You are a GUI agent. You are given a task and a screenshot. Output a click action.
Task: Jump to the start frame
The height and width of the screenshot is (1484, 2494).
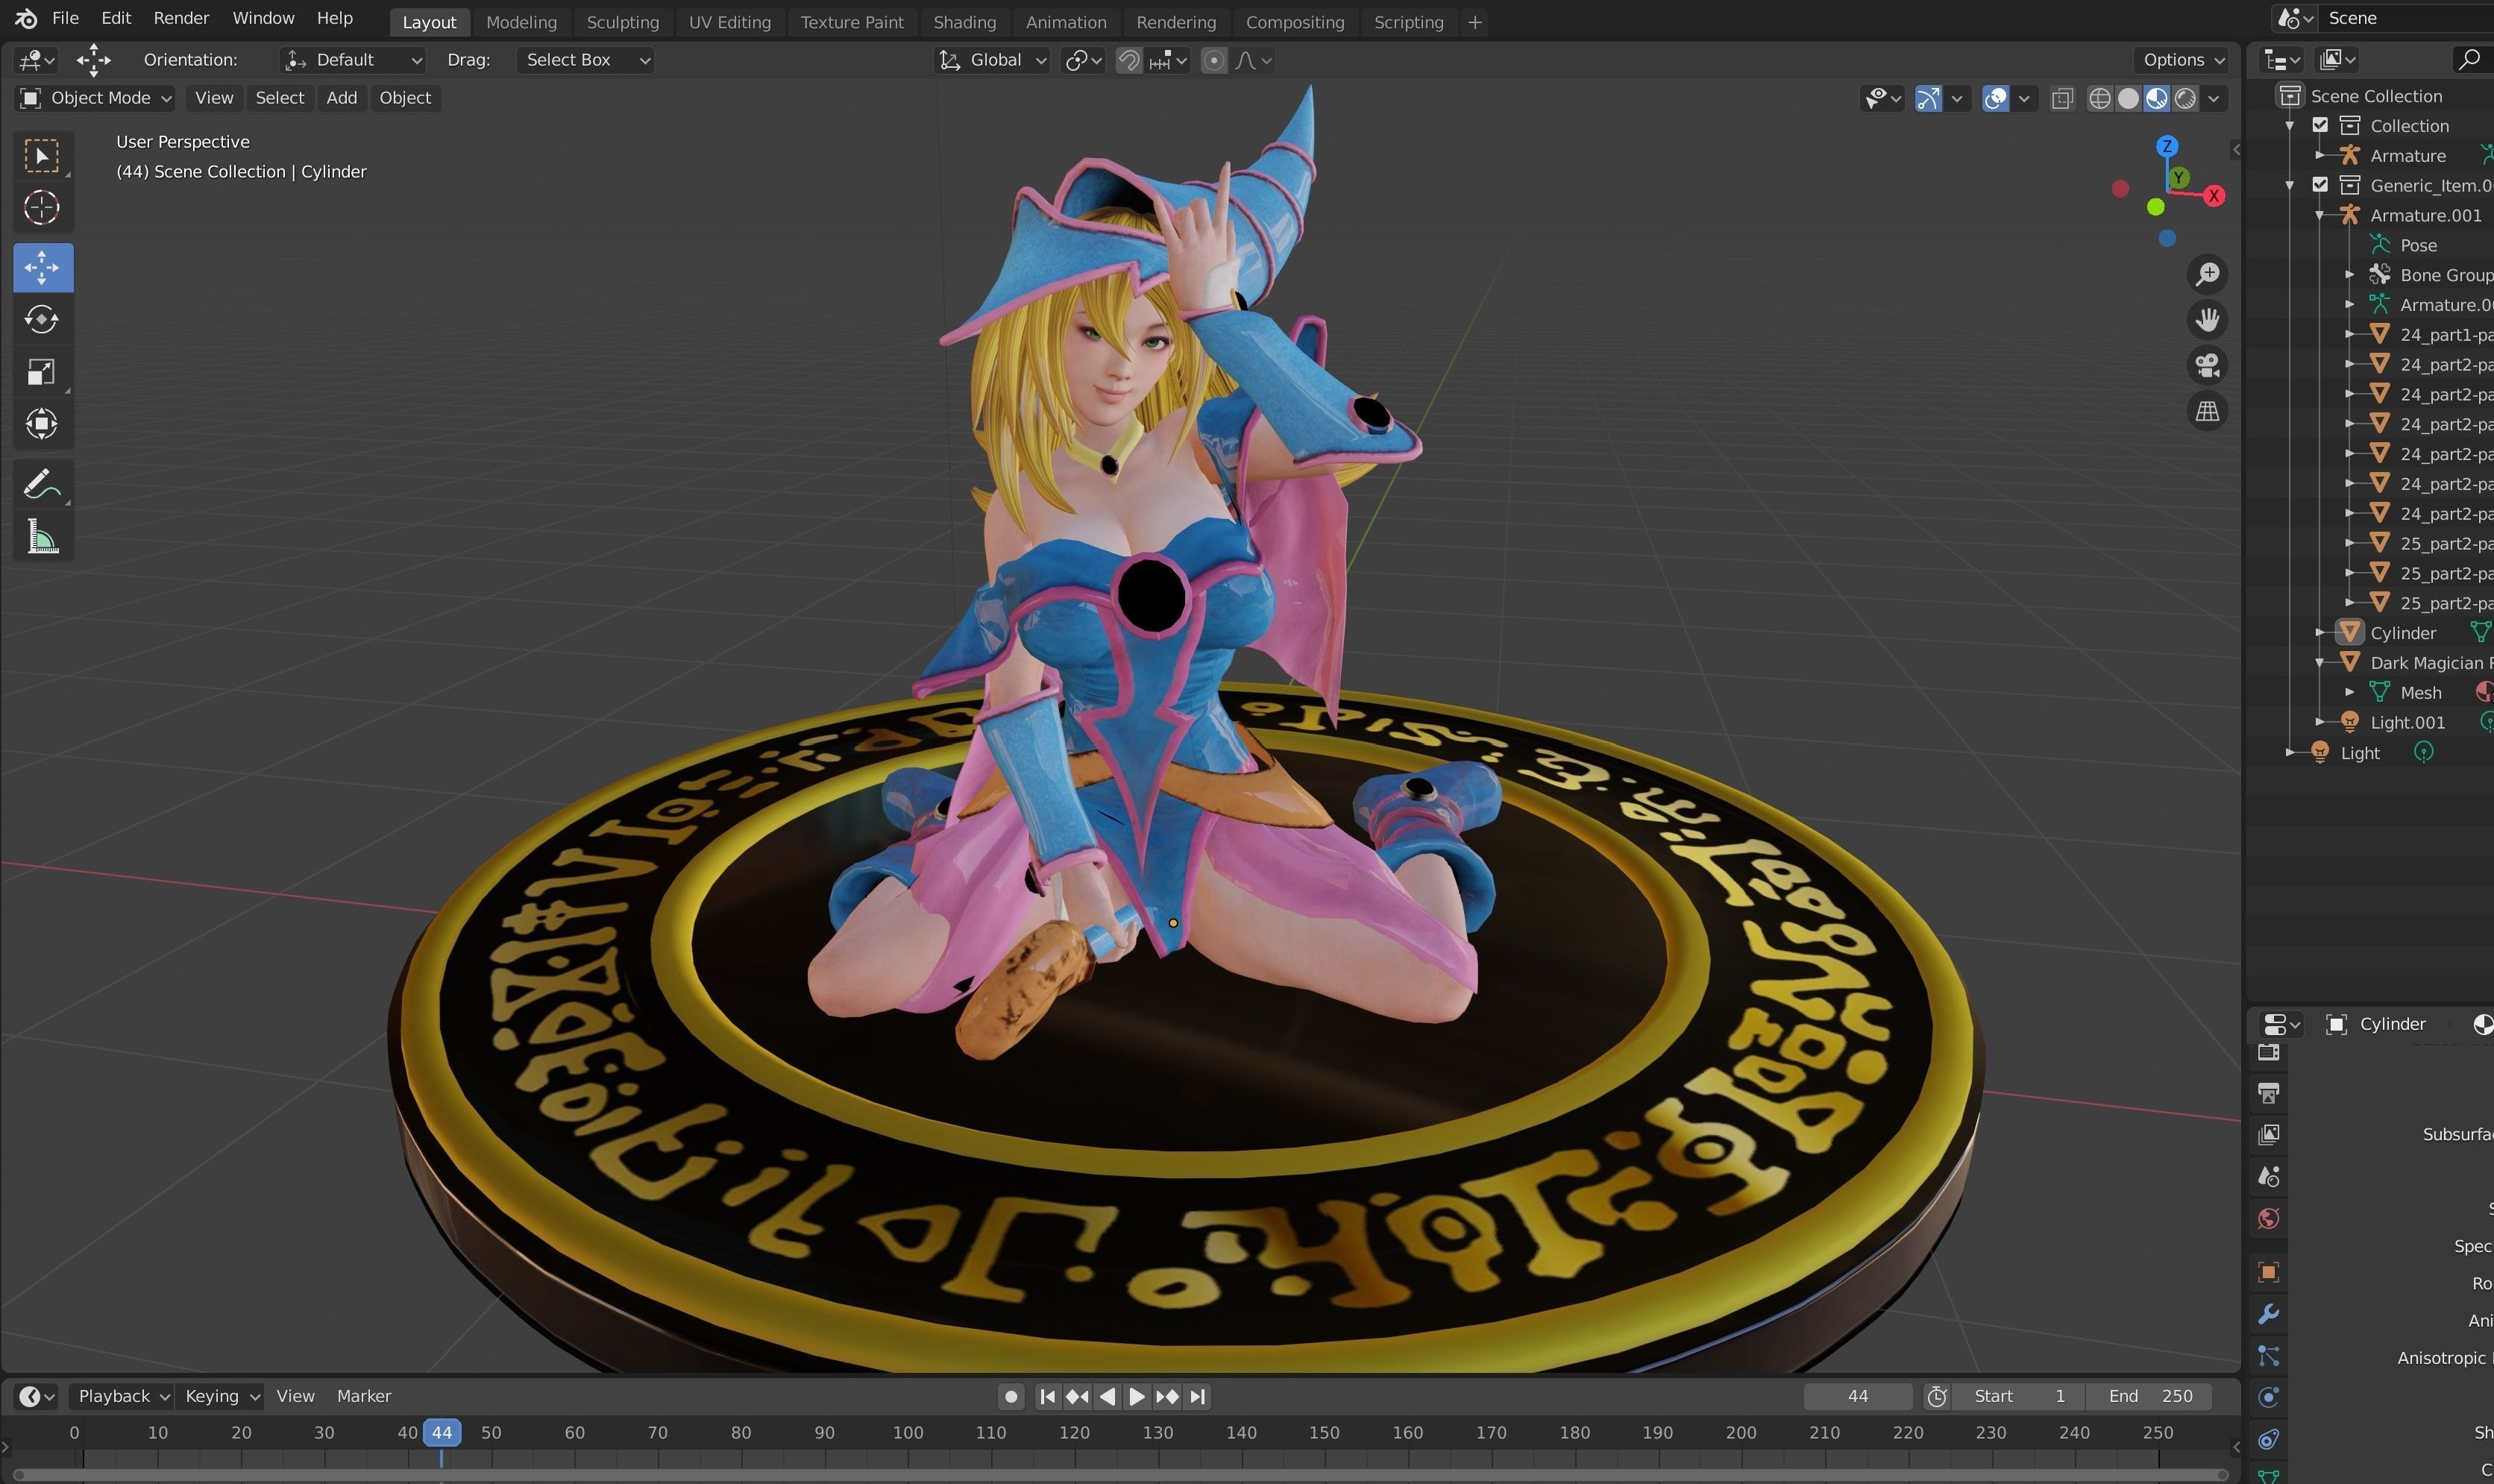pyautogui.click(x=1047, y=1396)
